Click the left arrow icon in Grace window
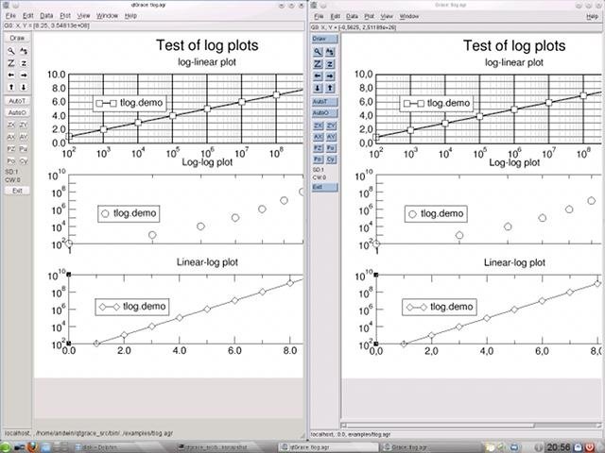The image size is (605, 453). pos(318,76)
